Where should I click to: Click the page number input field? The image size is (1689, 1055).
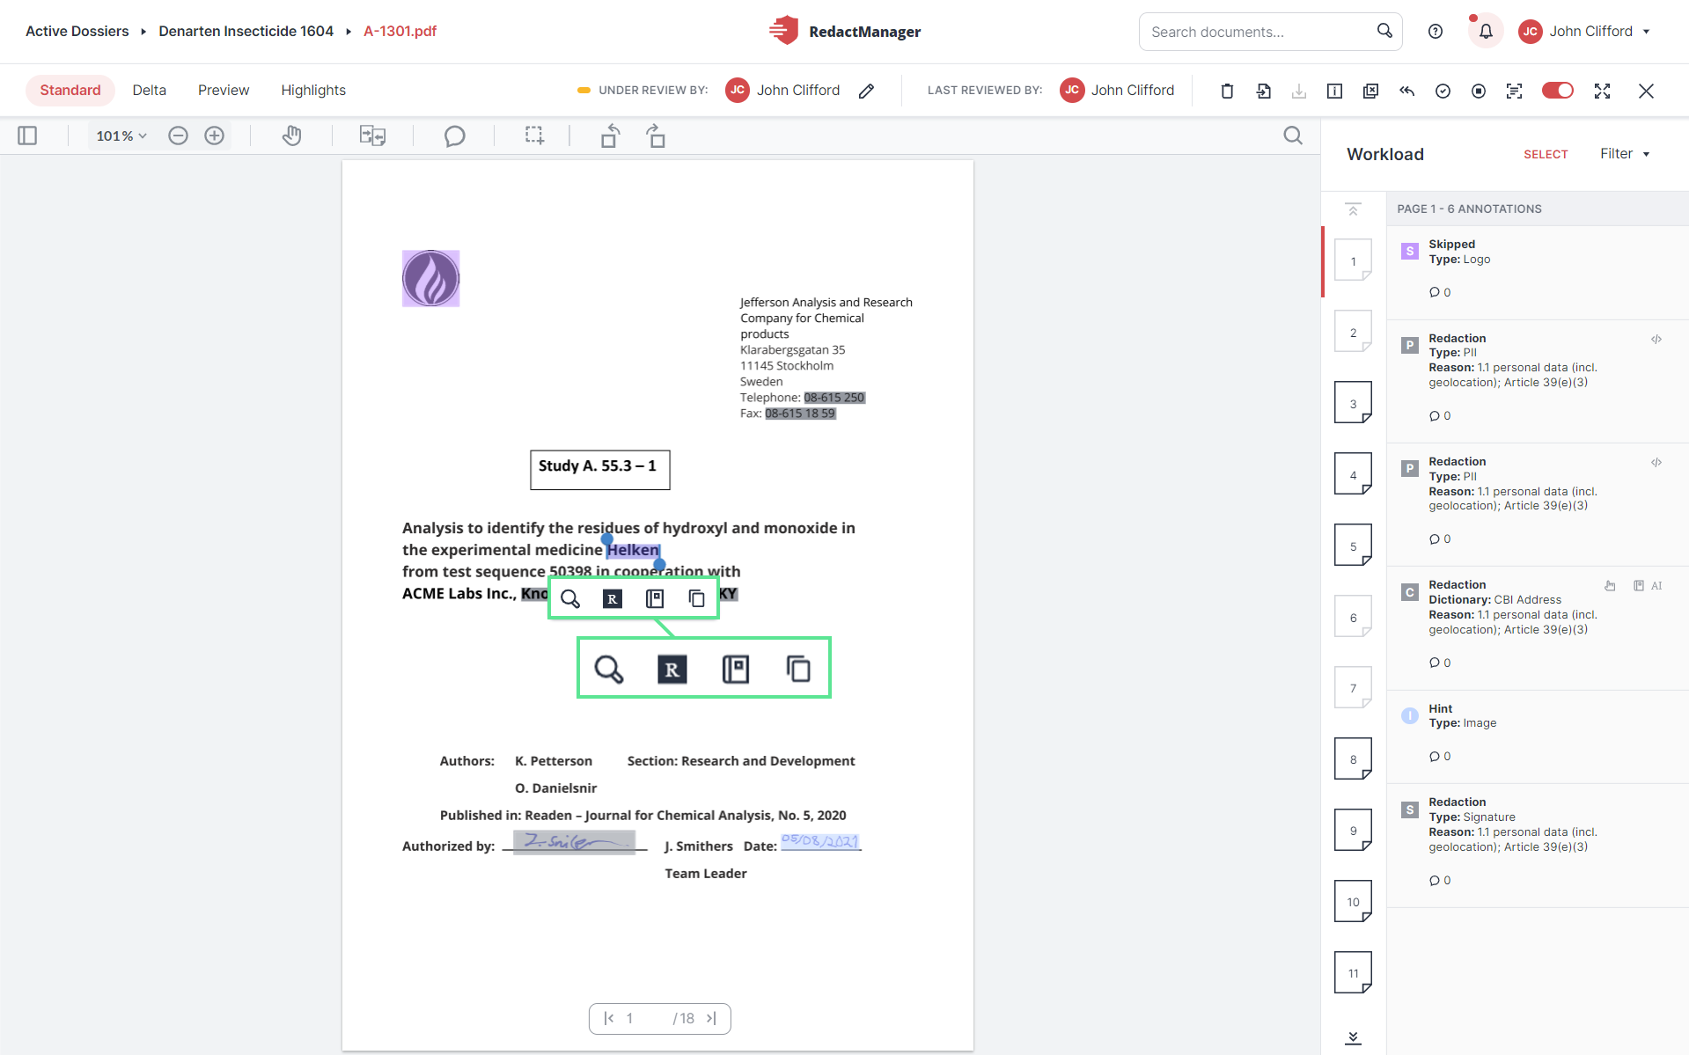coord(643,1018)
